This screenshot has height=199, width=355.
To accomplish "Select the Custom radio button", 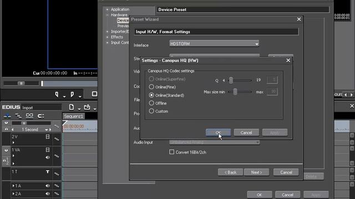I will coord(151,111).
